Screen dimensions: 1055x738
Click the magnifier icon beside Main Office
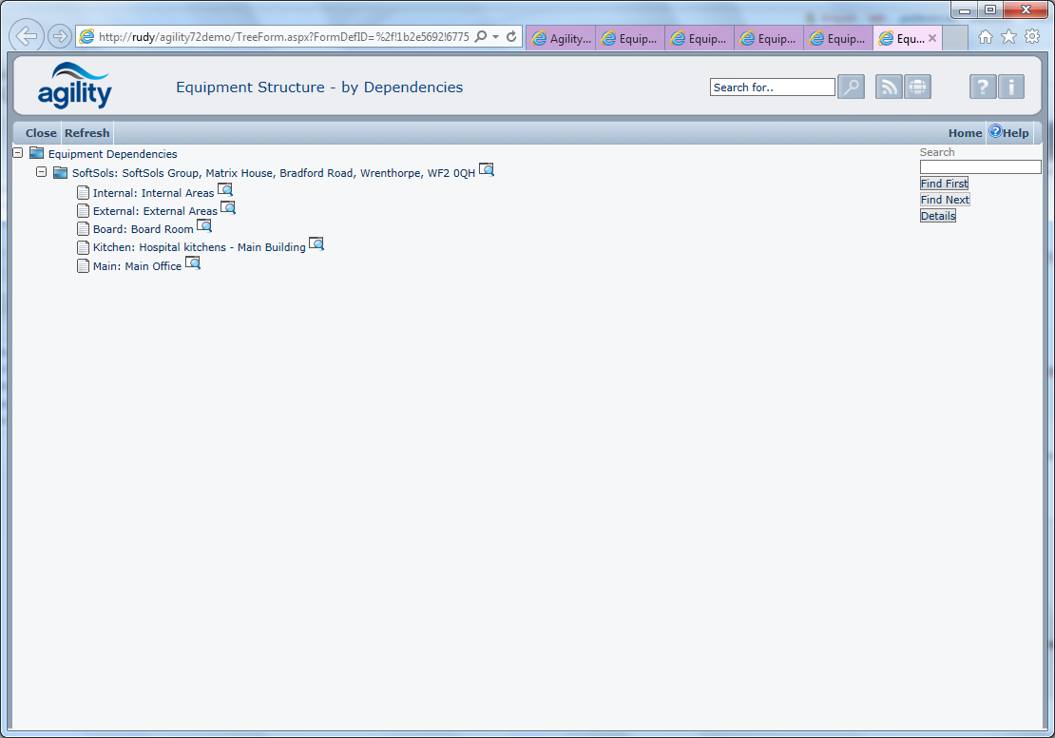click(x=193, y=263)
